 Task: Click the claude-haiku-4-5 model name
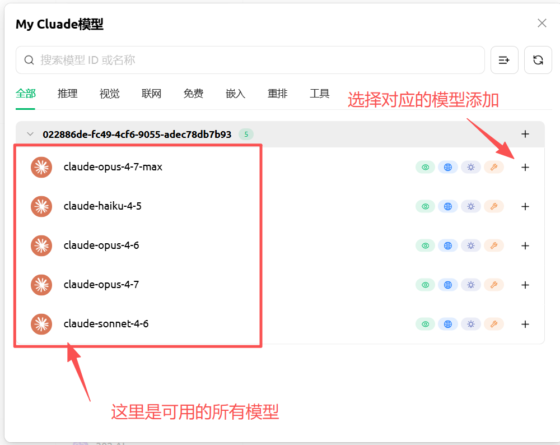102,206
